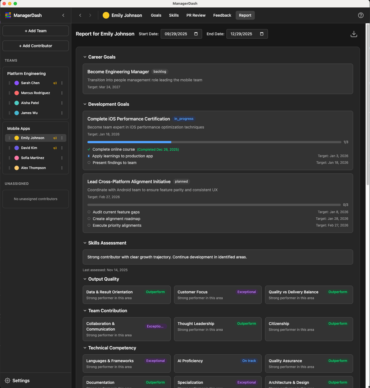Screen dimensions: 370x388
Task: Collapse the Skills Assessment section
Action: tap(85, 243)
